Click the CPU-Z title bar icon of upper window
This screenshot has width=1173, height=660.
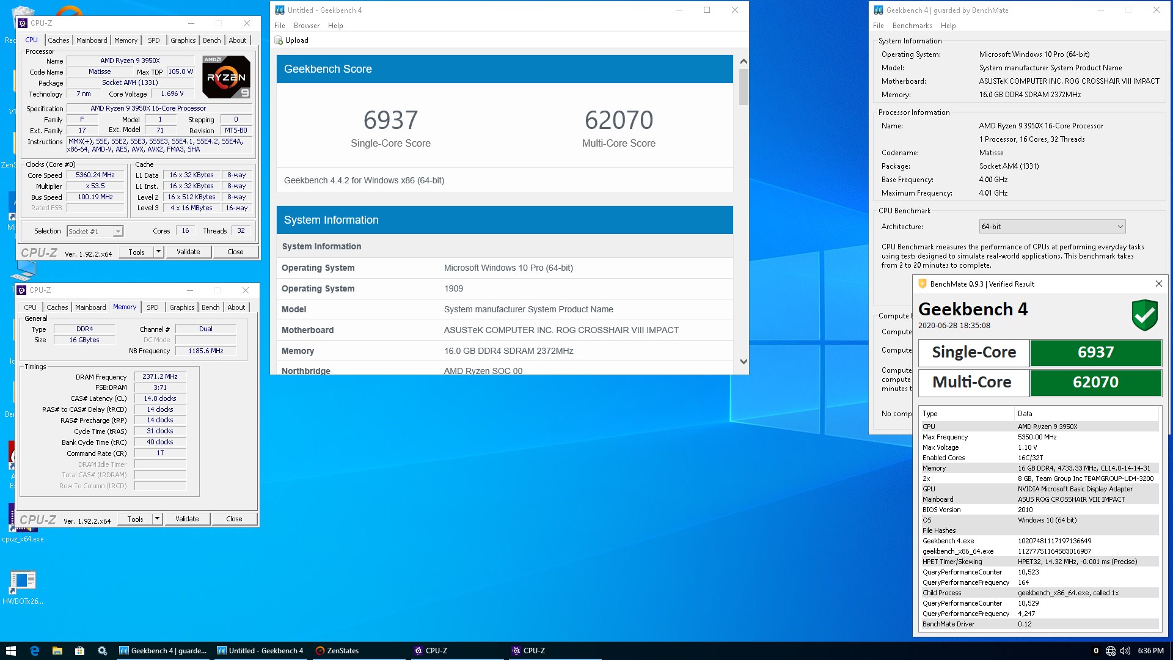[x=23, y=23]
